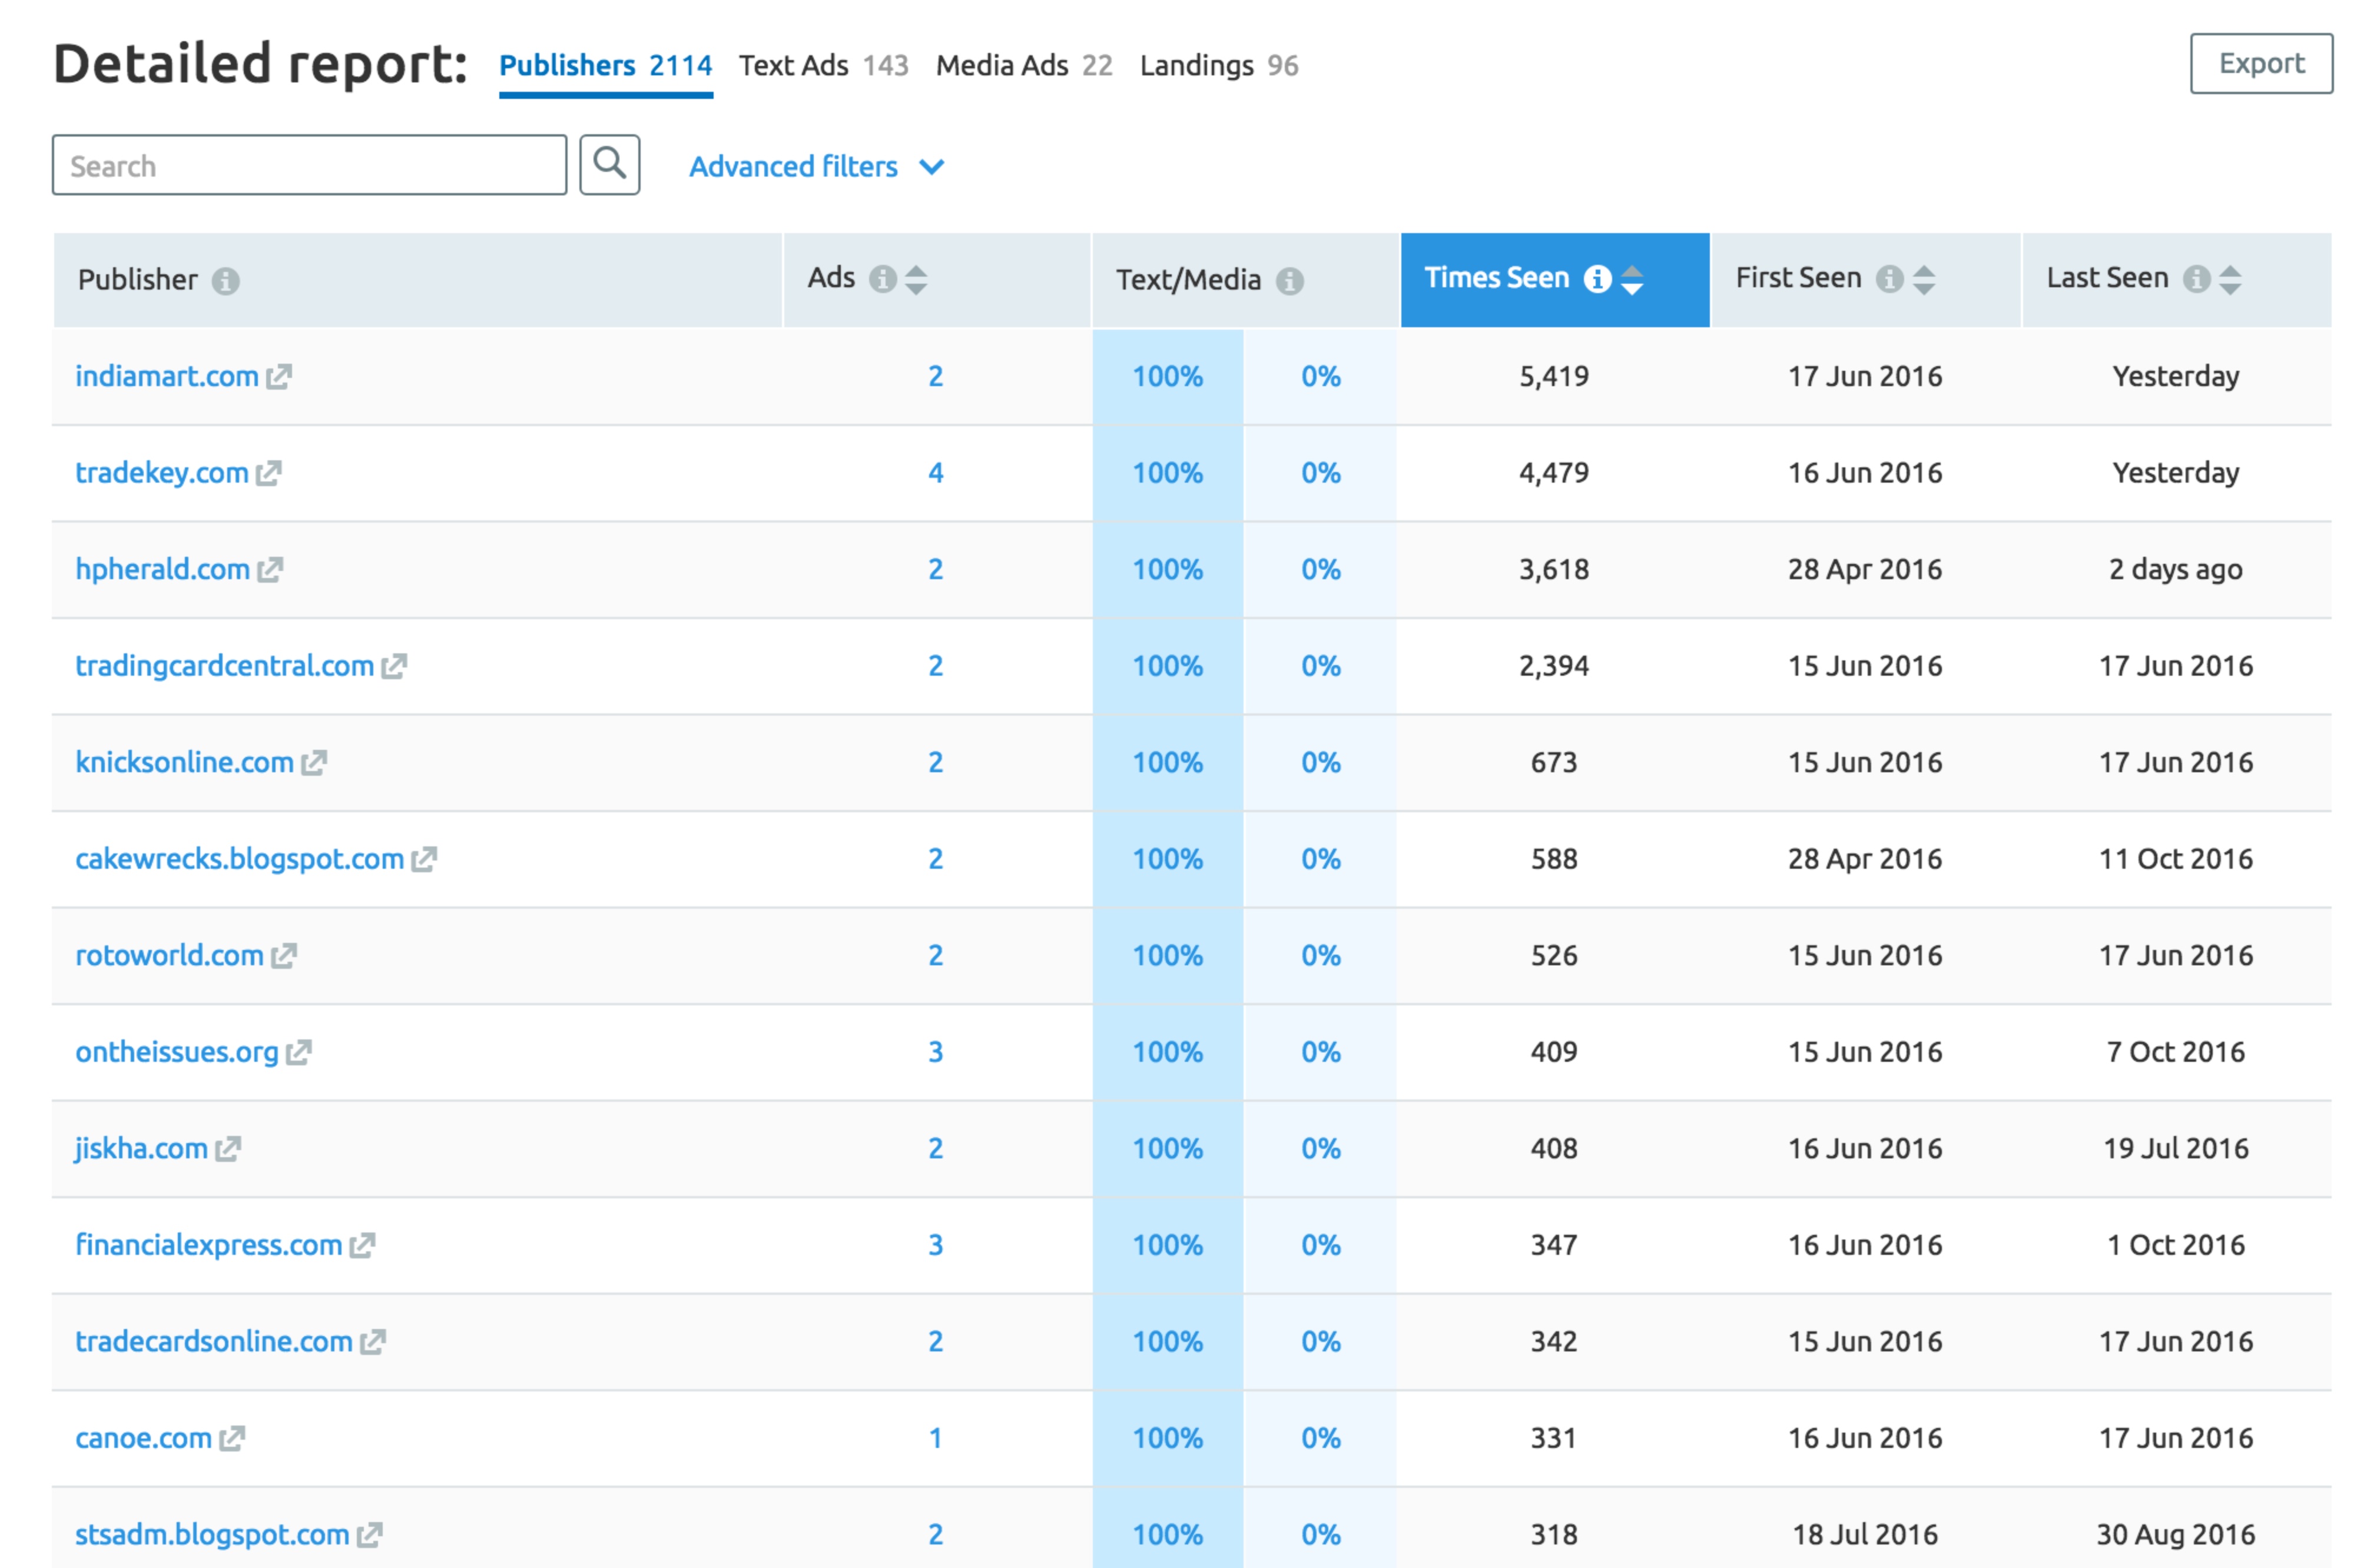
Task: Switch to the Media Ads tab
Action: 1023,66
